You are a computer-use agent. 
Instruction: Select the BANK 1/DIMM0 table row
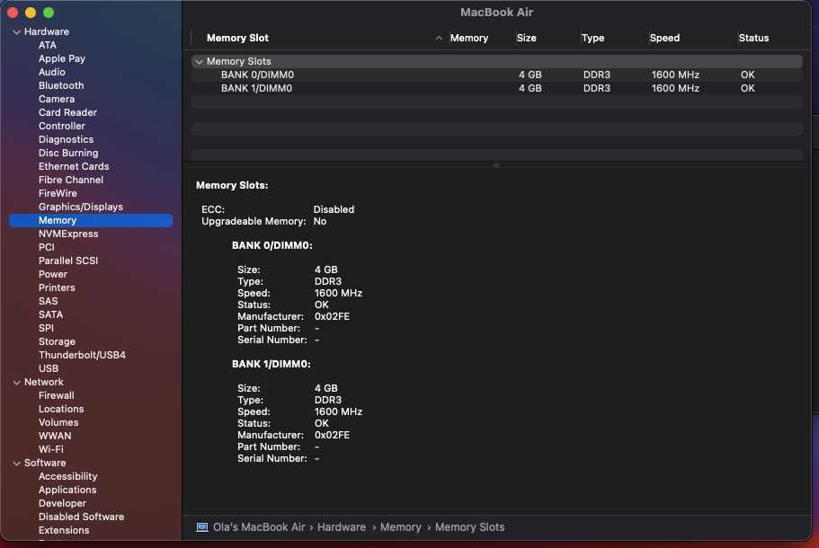497,89
